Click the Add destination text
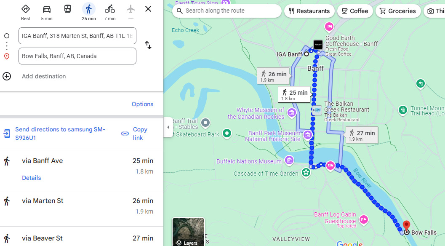This screenshot has width=445, height=246. click(x=44, y=76)
